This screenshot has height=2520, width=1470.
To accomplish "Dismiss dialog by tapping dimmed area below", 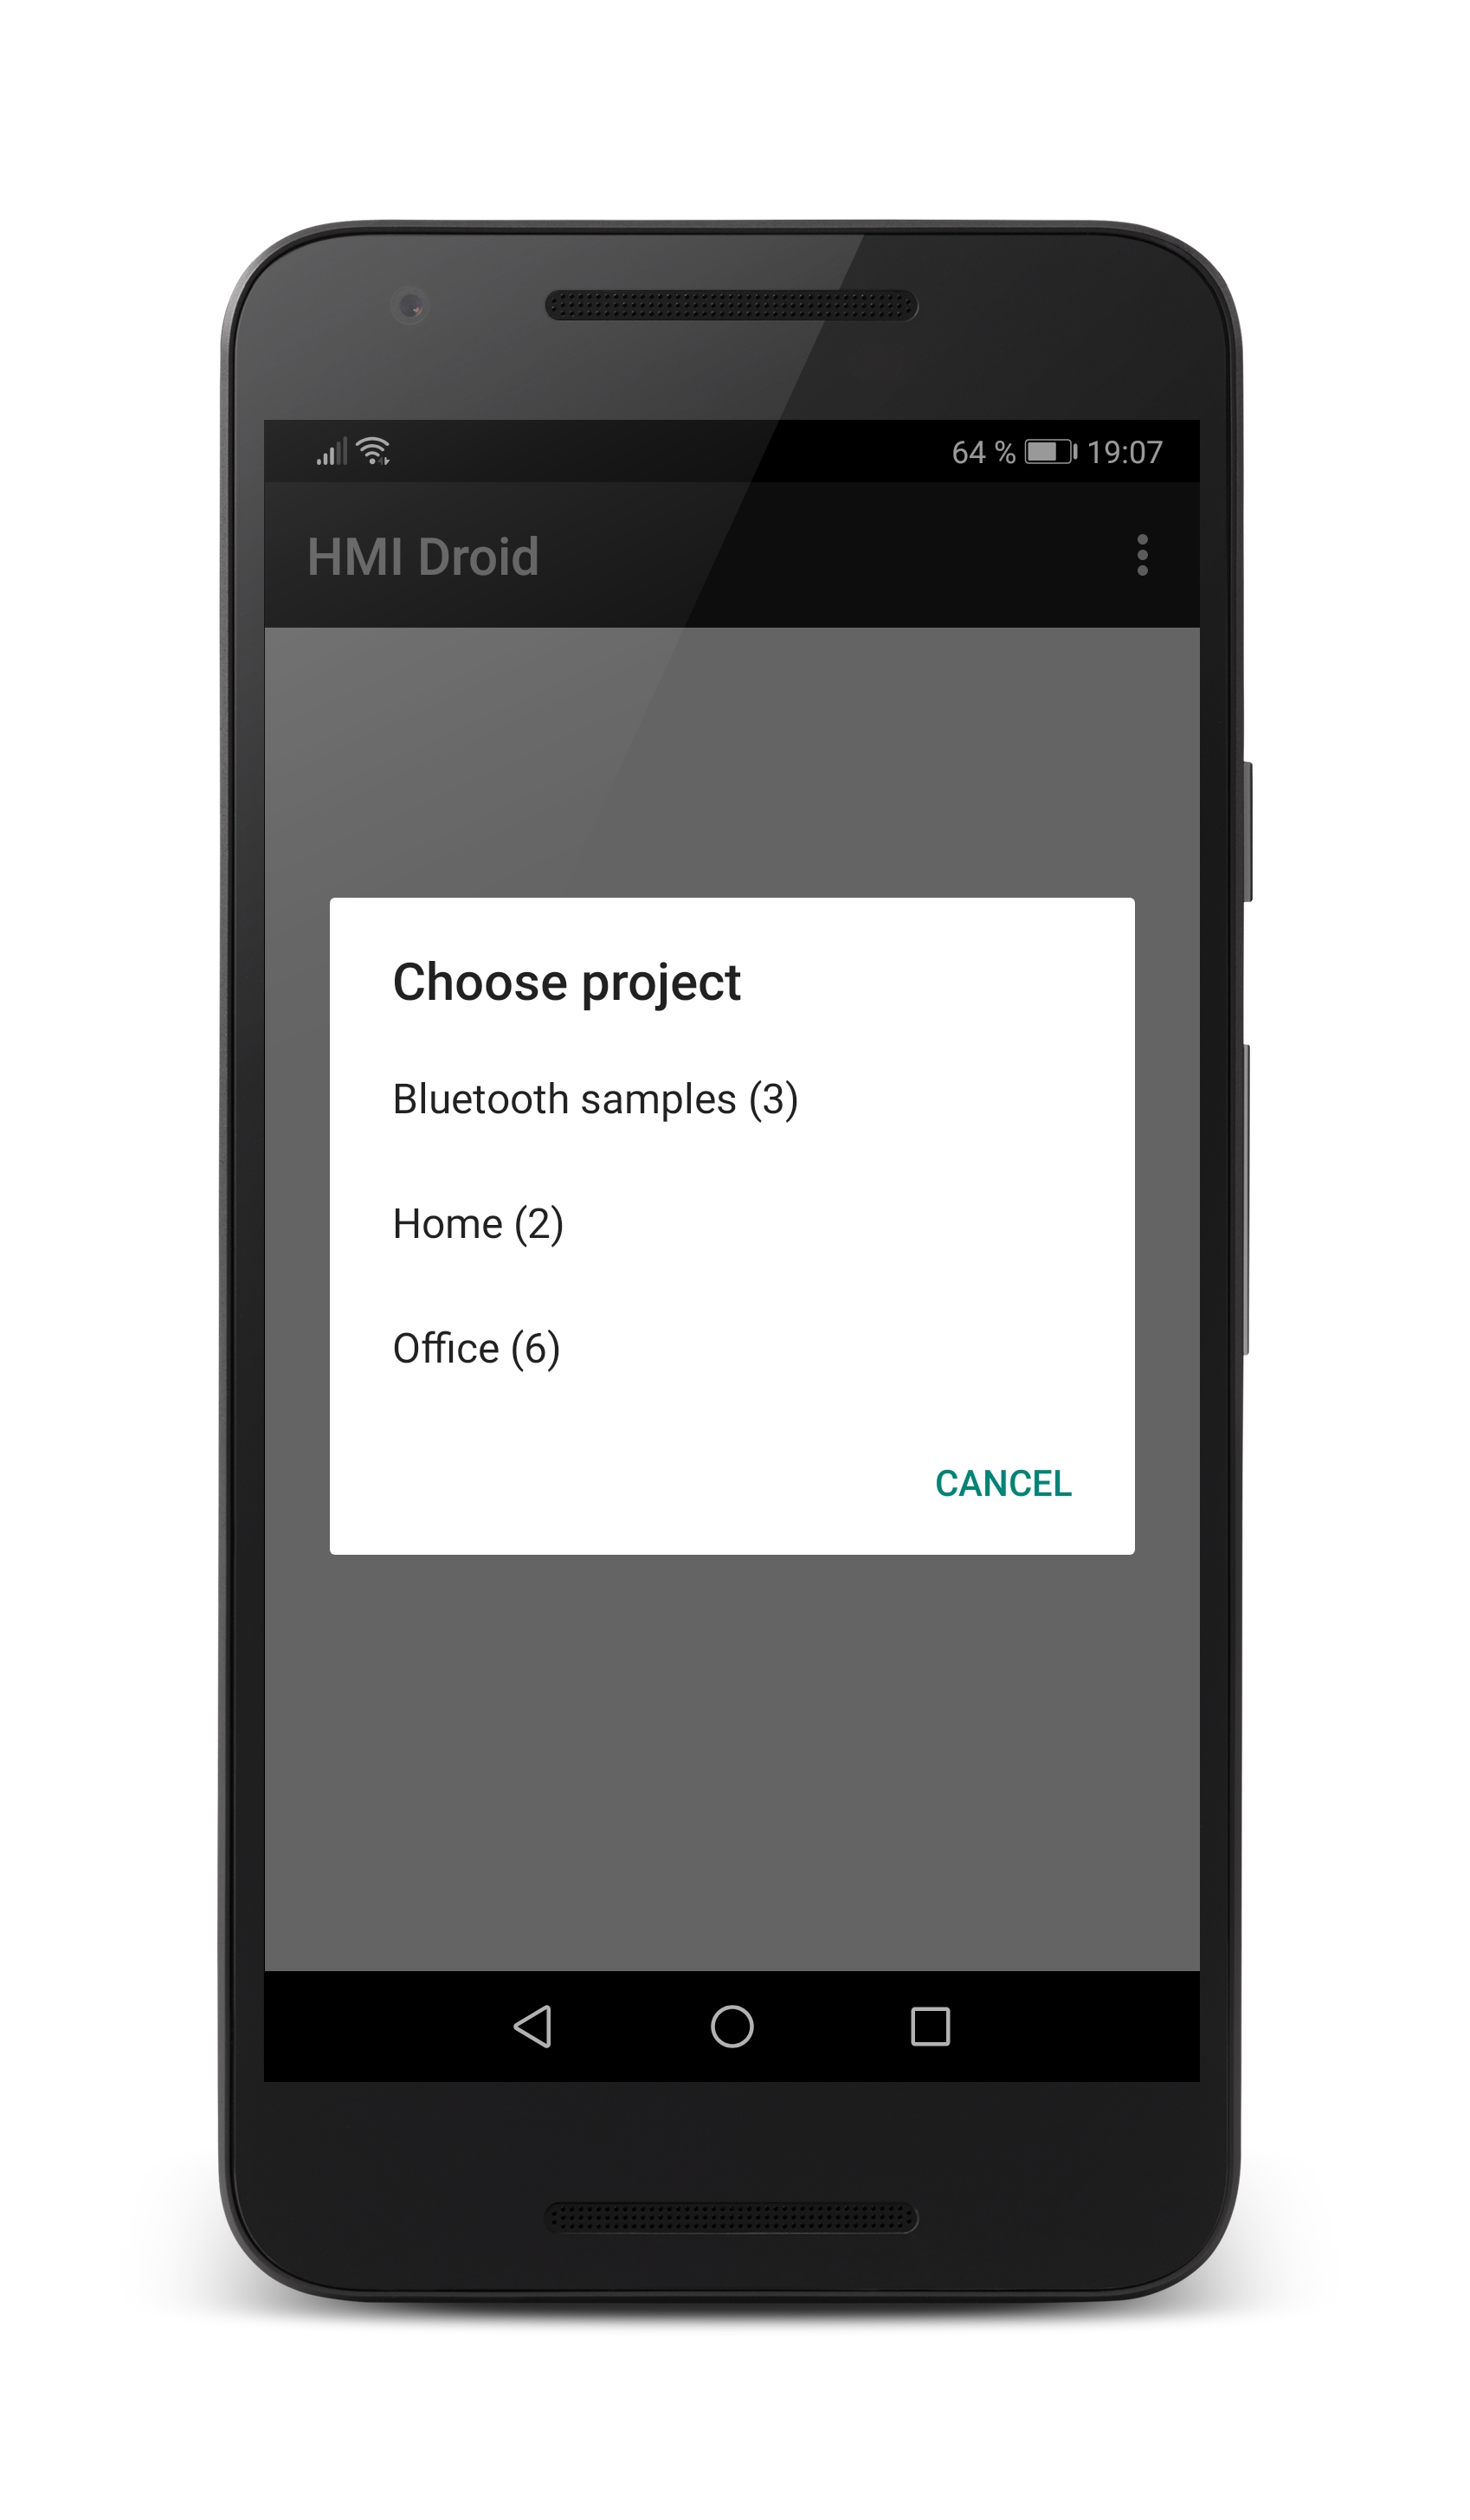I will [x=732, y=1760].
